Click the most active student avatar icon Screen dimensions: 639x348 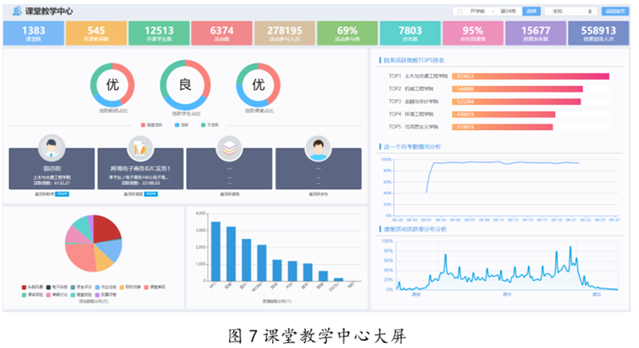tap(318, 148)
